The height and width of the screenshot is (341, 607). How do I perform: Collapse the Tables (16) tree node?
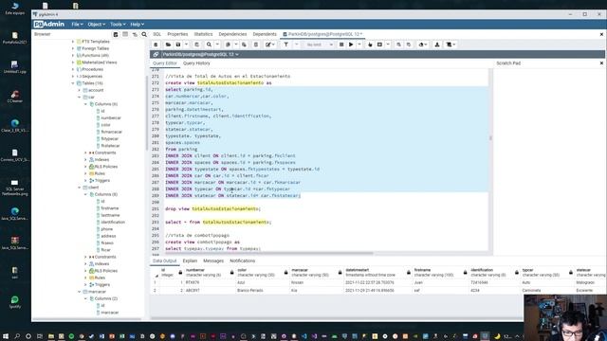73,83
